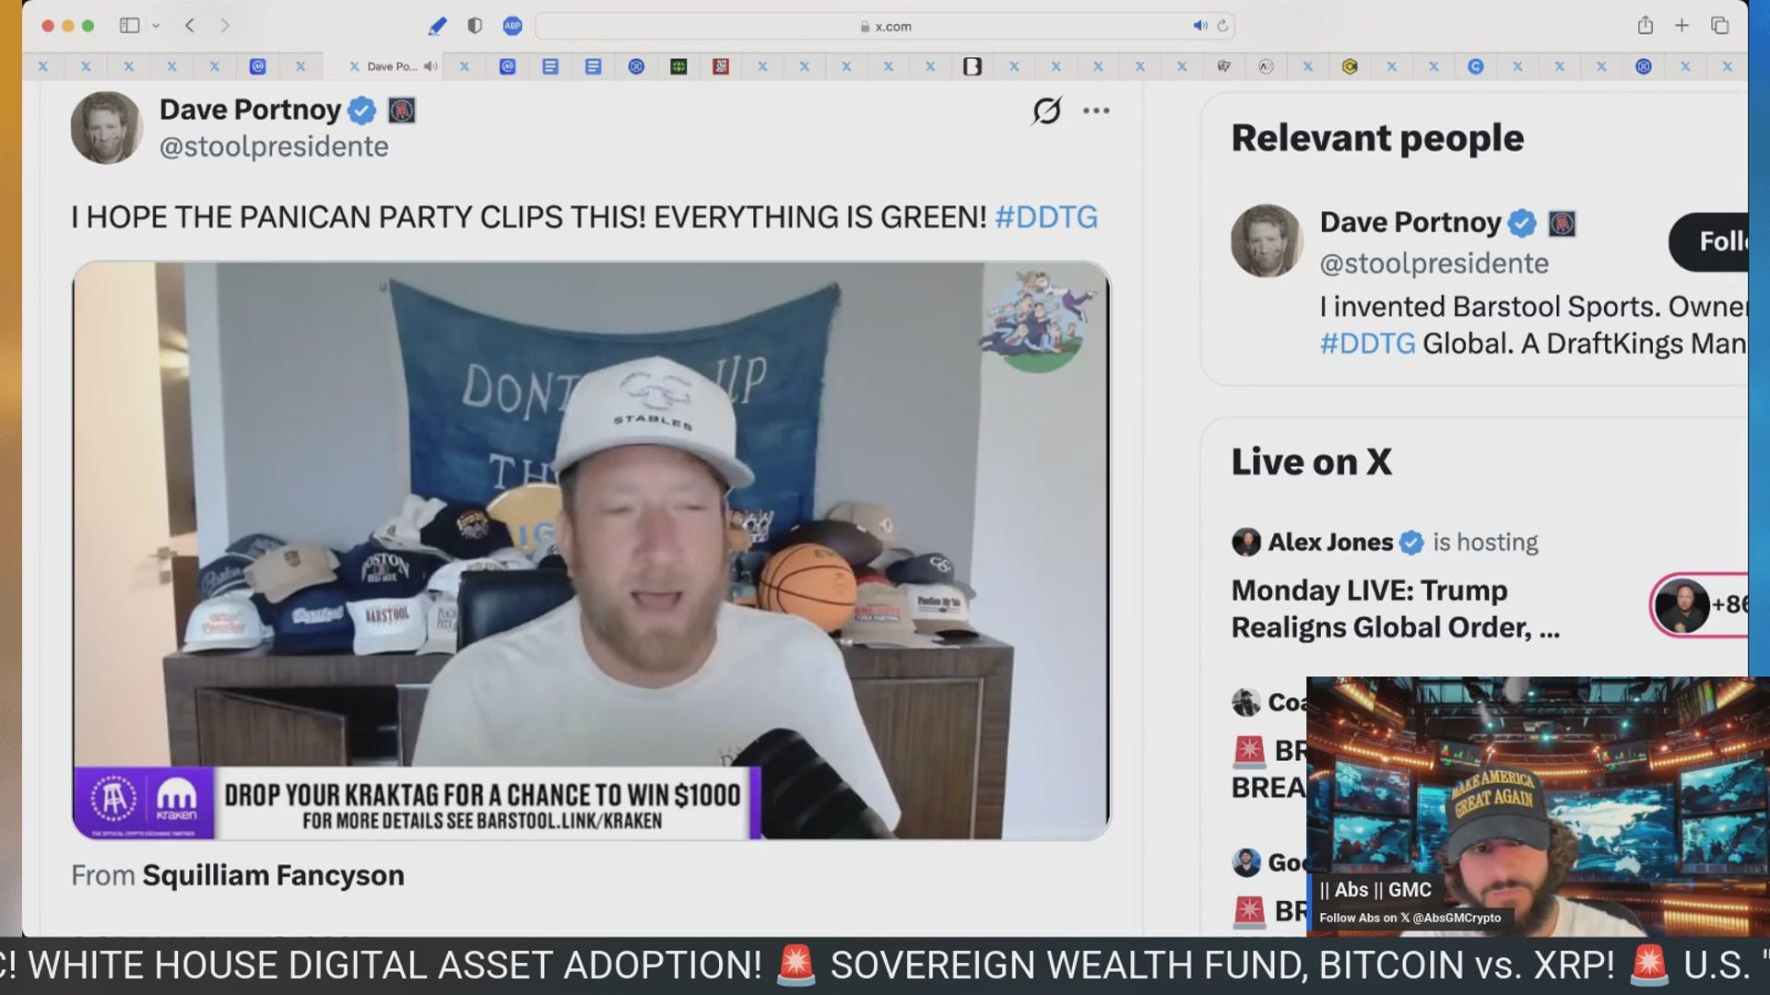Open the Squilliam Fancyson source link
This screenshot has width=1770, height=995.
pyautogui.click(x=273, y=875)
